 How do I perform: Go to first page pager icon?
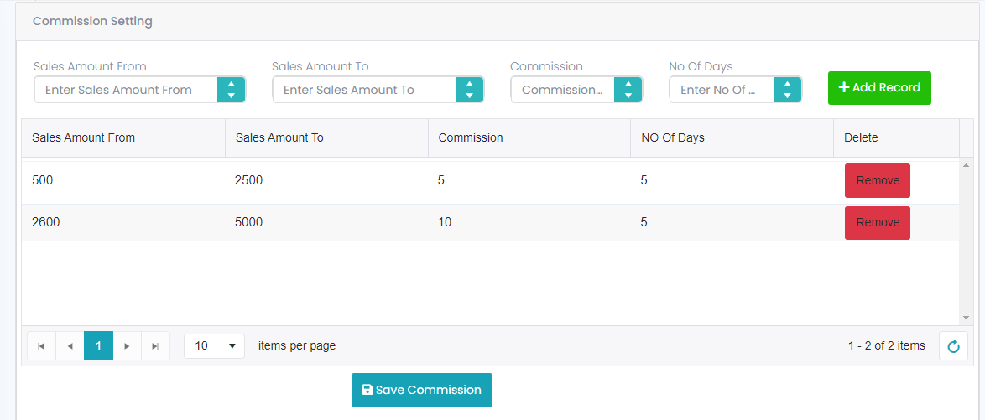click(41, 346)
